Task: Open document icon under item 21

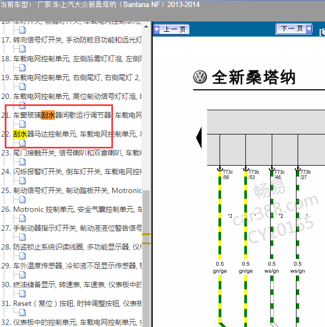Action: [x=22, y=124]
